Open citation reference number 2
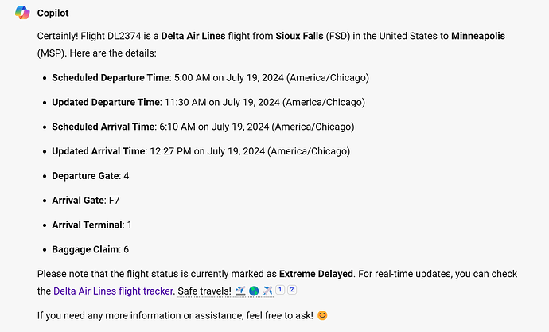549x332 pixels. (x=292, y=290)
